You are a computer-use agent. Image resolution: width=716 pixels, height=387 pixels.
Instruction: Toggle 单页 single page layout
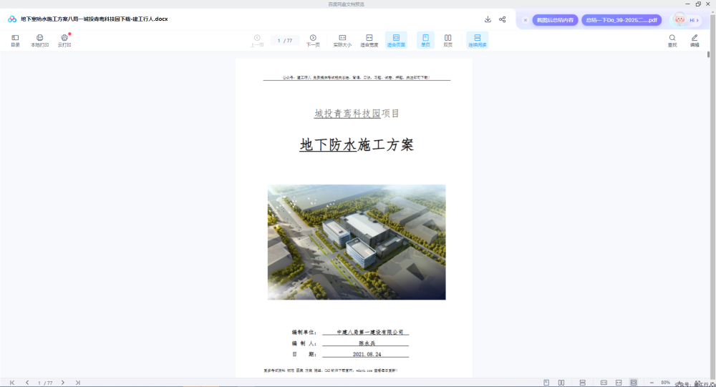click(x=425, y=40)
